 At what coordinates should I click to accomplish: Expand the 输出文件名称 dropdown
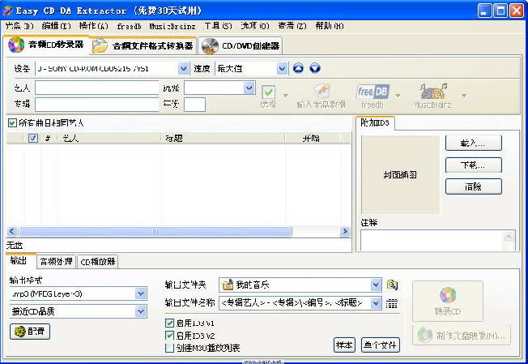pos(376,303)
